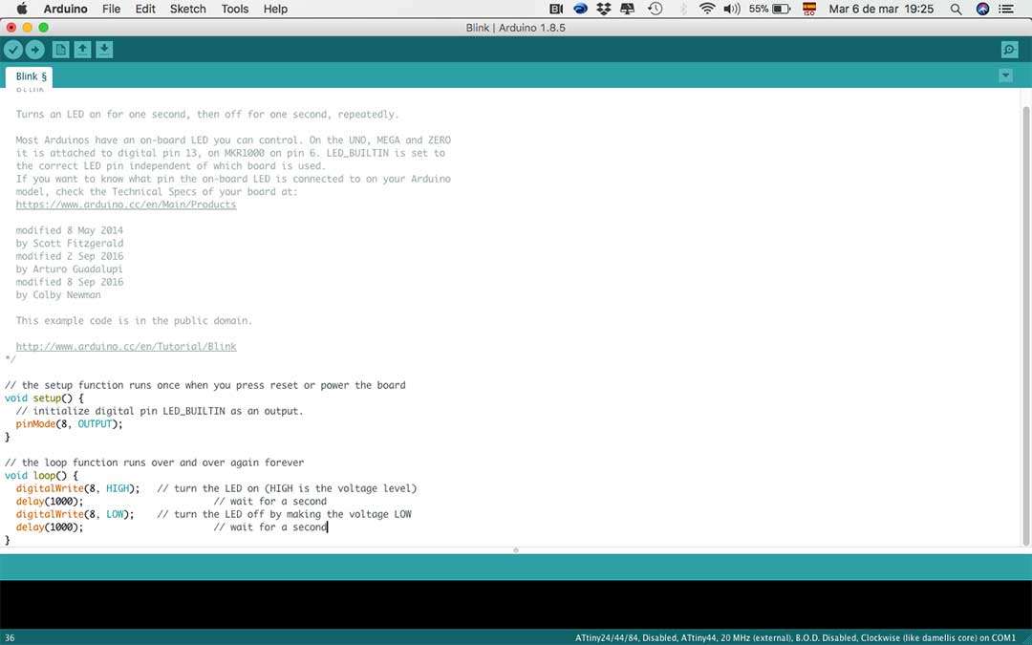
Task: Click the Verify sketch checkmark button
Action: (13, 50)
